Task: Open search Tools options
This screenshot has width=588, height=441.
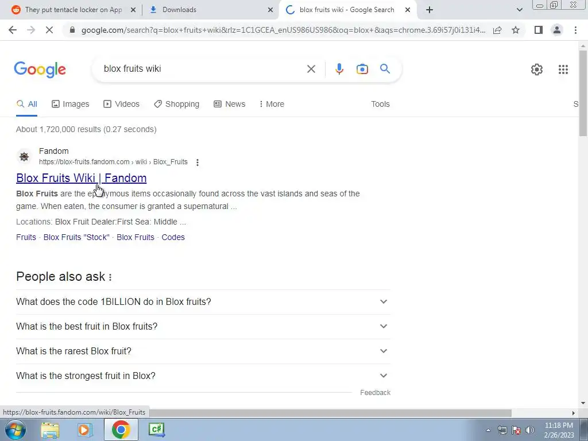Action: [x=380, y=104]
